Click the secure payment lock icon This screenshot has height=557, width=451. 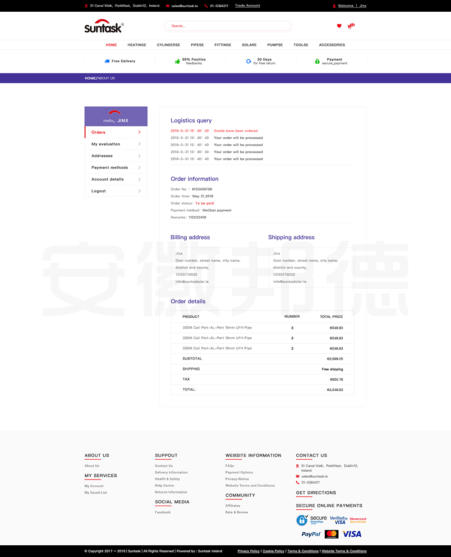317,61
